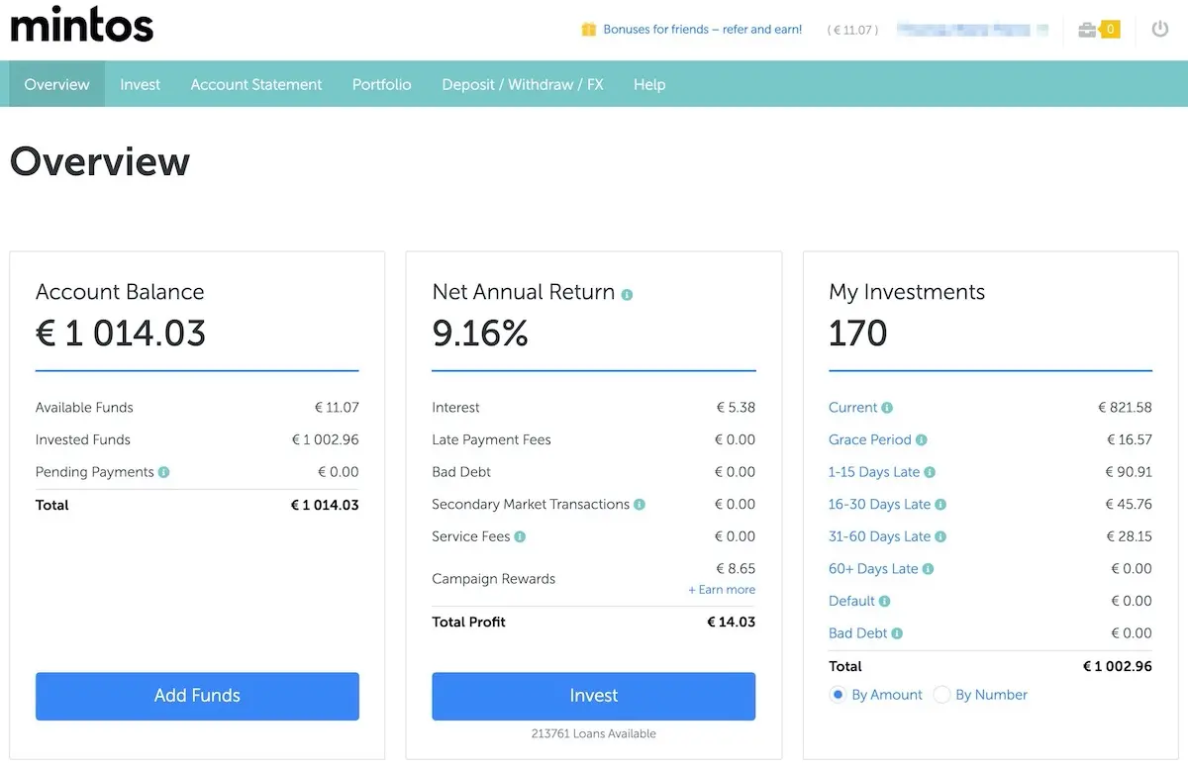The width and height of the screenshot is (1188, 769).
Task: Click info icon next to Bad Debt investments
Action: tap(897, 633)
